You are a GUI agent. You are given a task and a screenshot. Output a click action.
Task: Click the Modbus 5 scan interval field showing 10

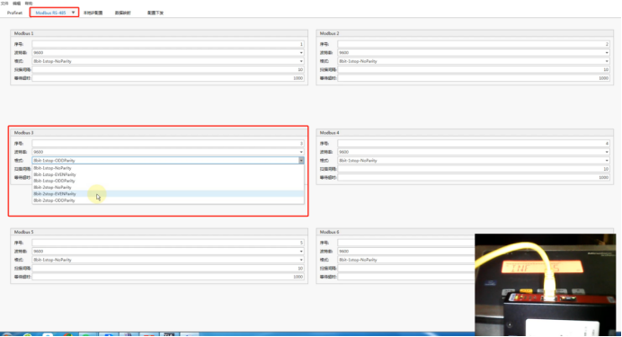[x=168, y=269]
